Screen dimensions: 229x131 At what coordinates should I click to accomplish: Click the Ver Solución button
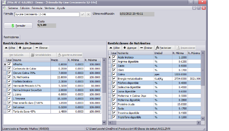16,55
